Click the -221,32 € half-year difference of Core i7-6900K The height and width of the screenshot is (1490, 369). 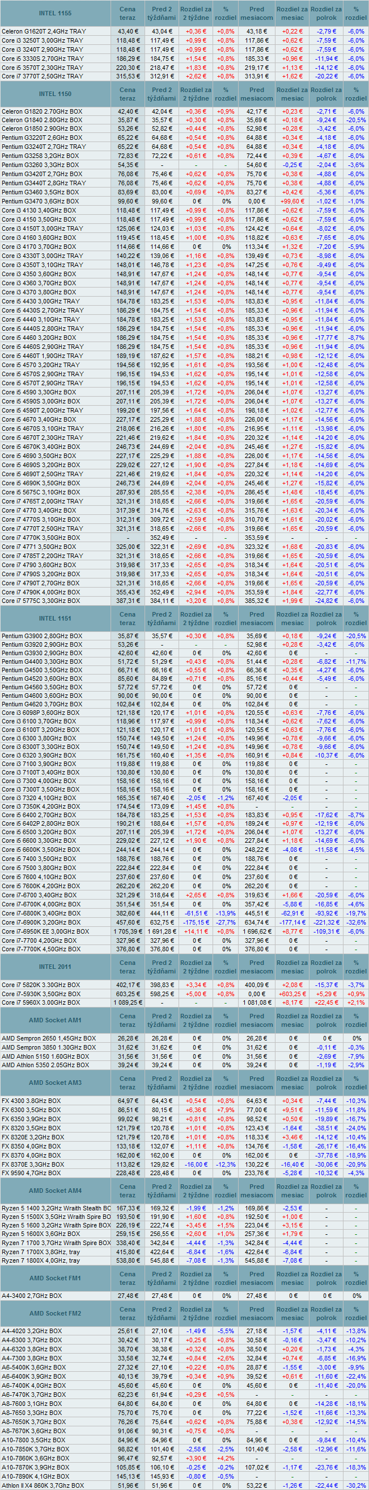pos(326,922)
